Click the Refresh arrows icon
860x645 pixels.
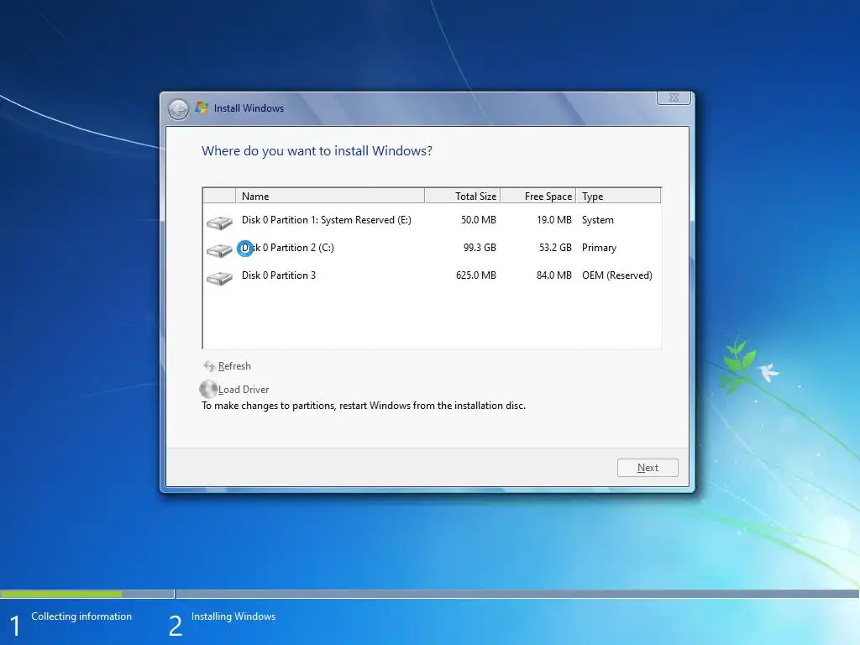(x=209, y=366)
